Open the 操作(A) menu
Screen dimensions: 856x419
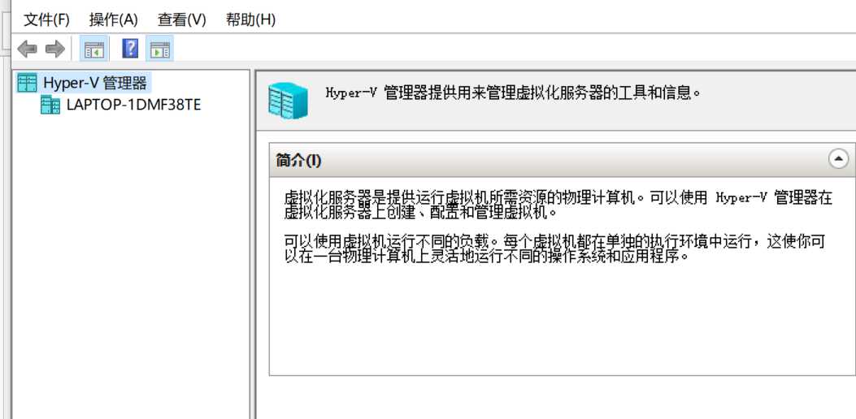(114, 20)
